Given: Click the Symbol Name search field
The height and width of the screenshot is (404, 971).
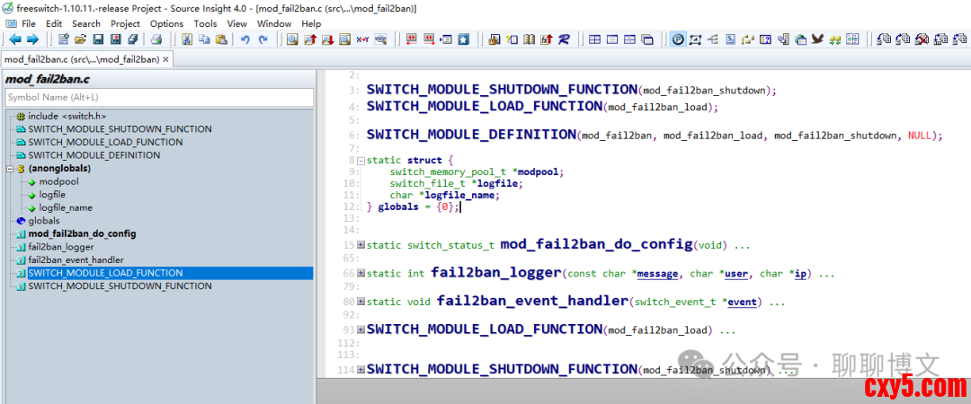Looking at the screenshot, I should tap(159, 97).
